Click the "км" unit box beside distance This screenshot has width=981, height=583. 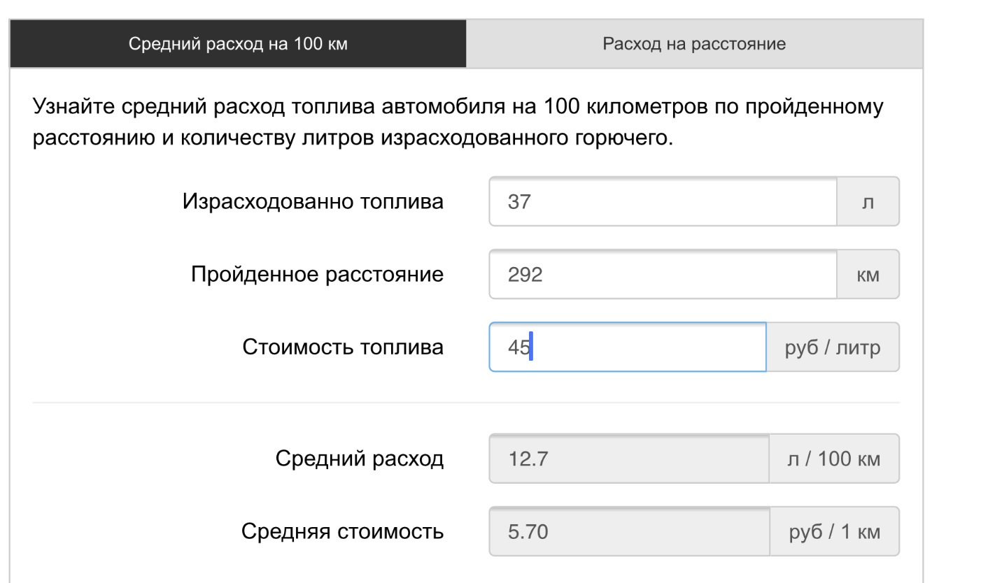click(868, 275)
